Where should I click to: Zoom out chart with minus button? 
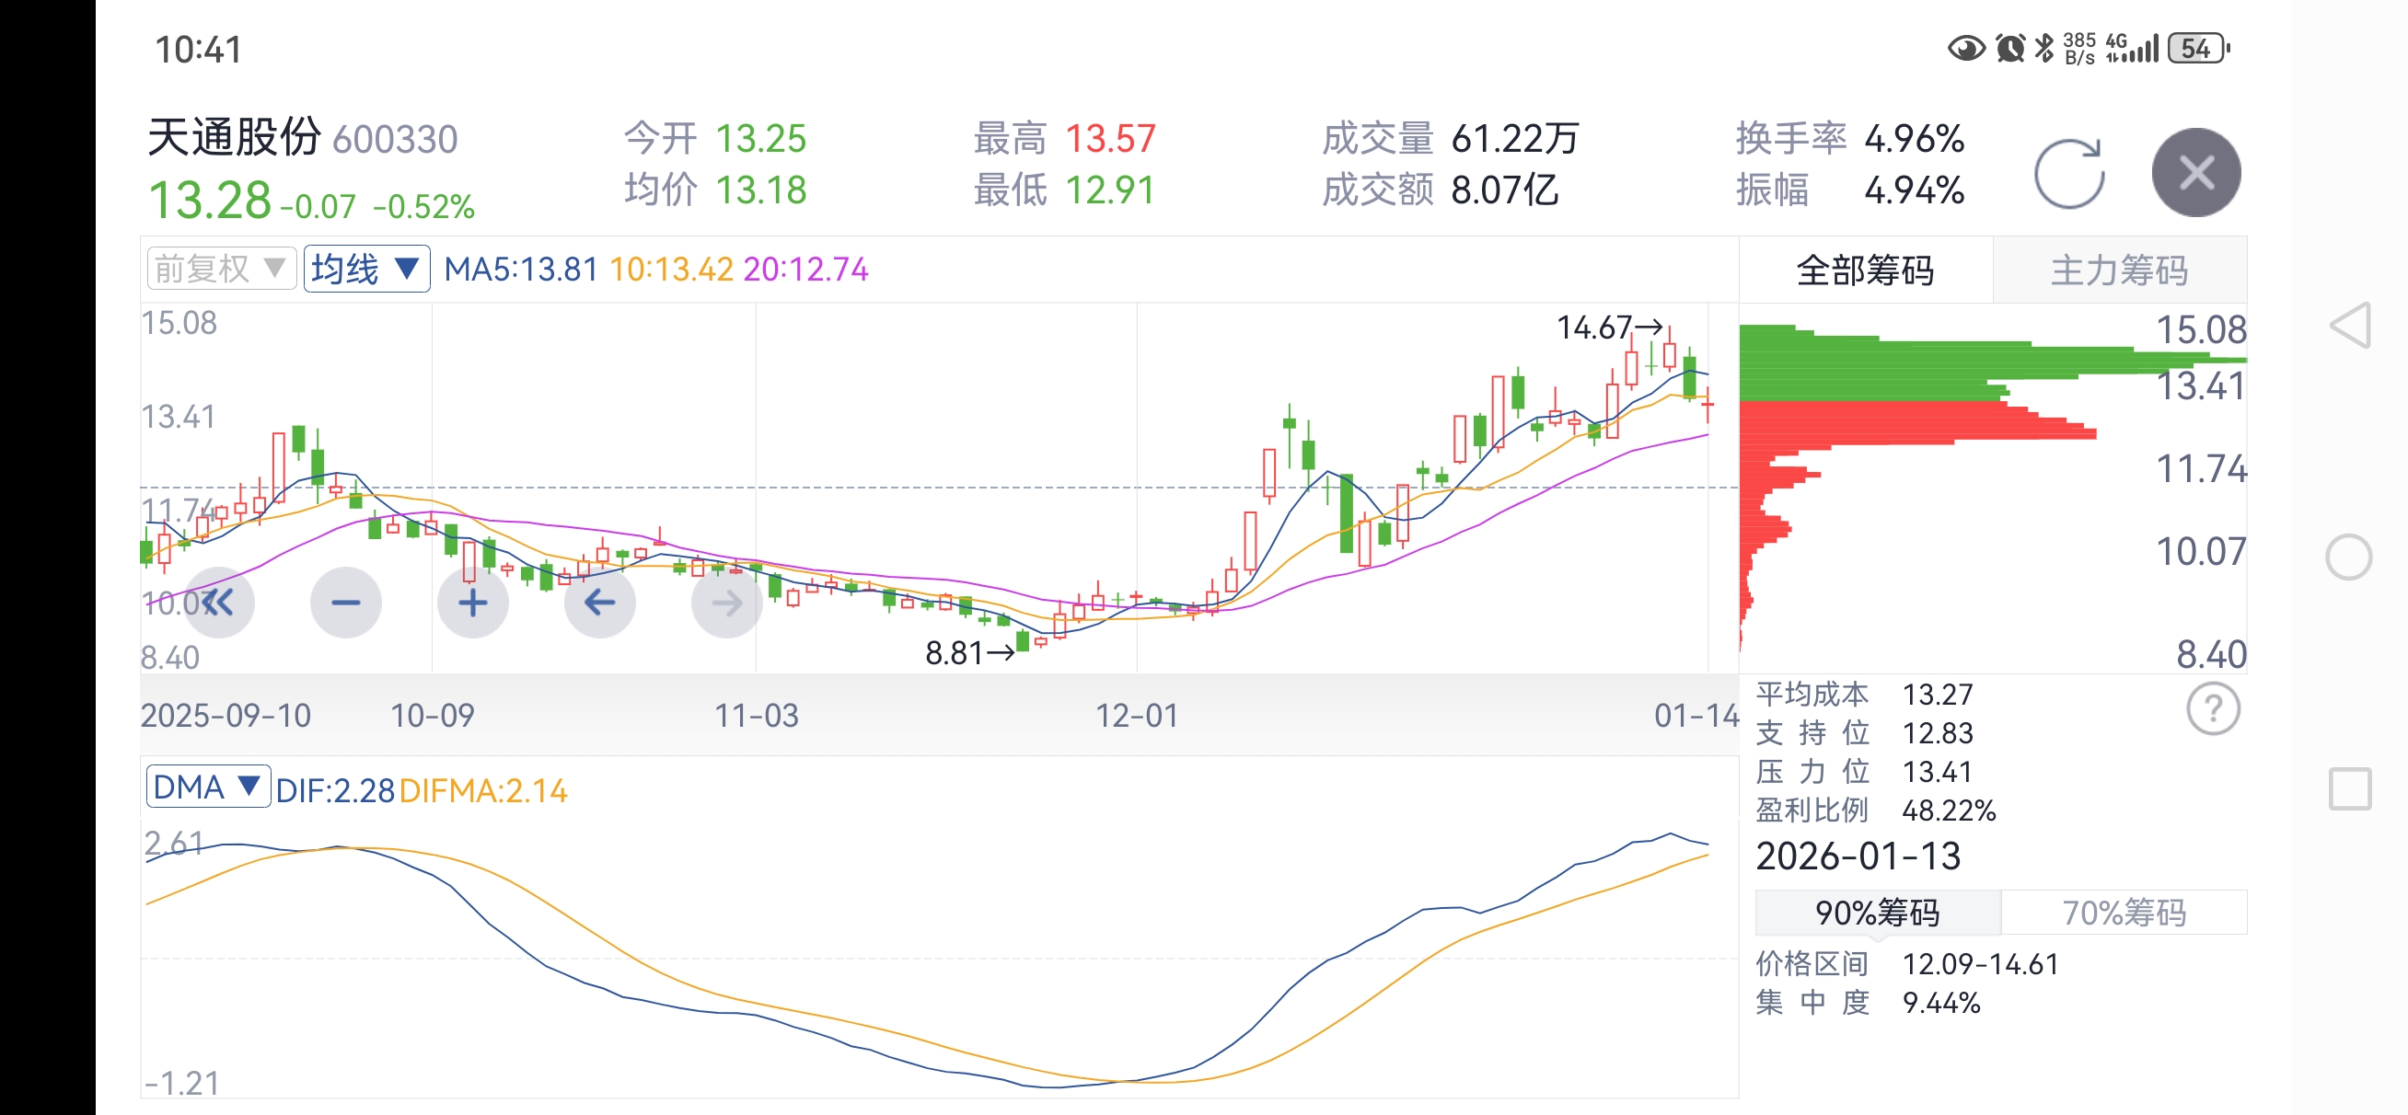[x=345, y=603]
